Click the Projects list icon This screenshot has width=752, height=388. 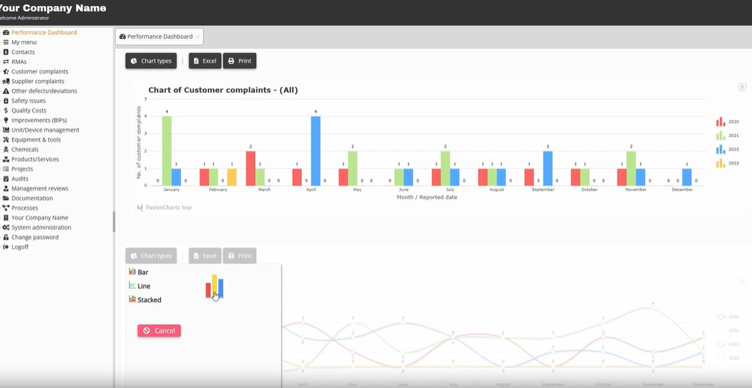tap(6, 169)
